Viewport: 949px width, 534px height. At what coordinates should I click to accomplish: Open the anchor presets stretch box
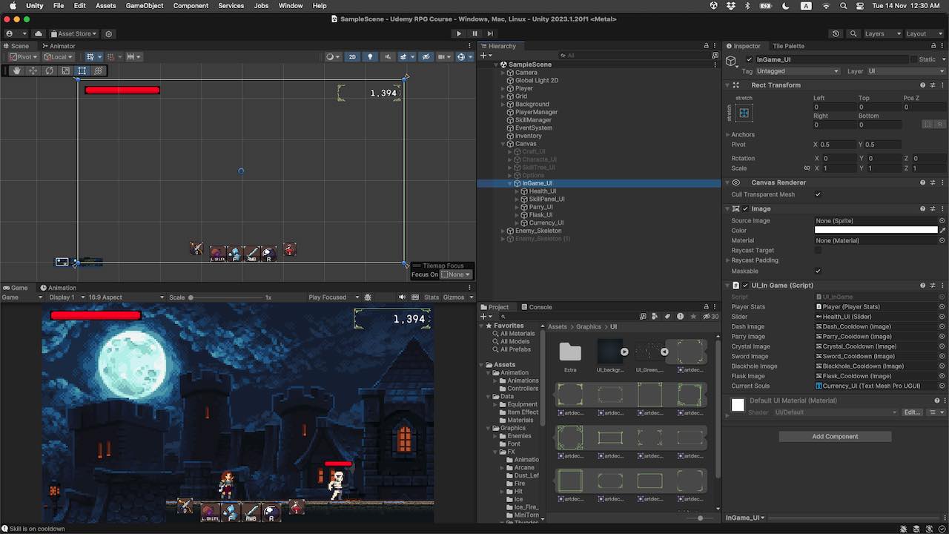point(744,113)
